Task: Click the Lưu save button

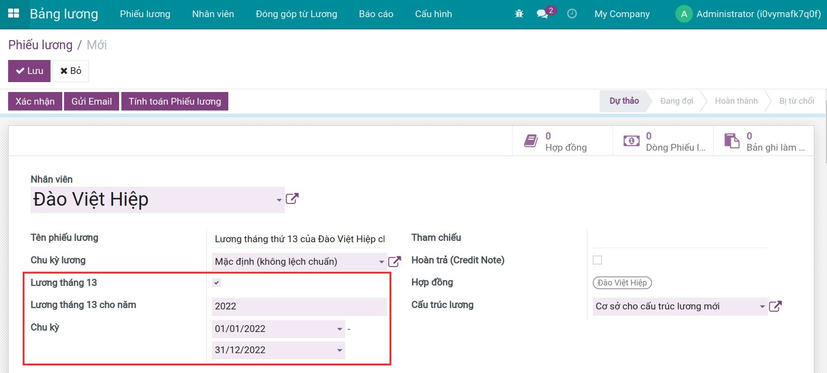Action: [29, 71]
